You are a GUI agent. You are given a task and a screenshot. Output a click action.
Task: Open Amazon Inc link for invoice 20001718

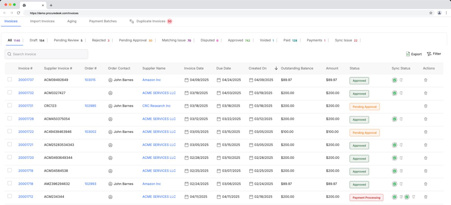[x=152, y=184]
